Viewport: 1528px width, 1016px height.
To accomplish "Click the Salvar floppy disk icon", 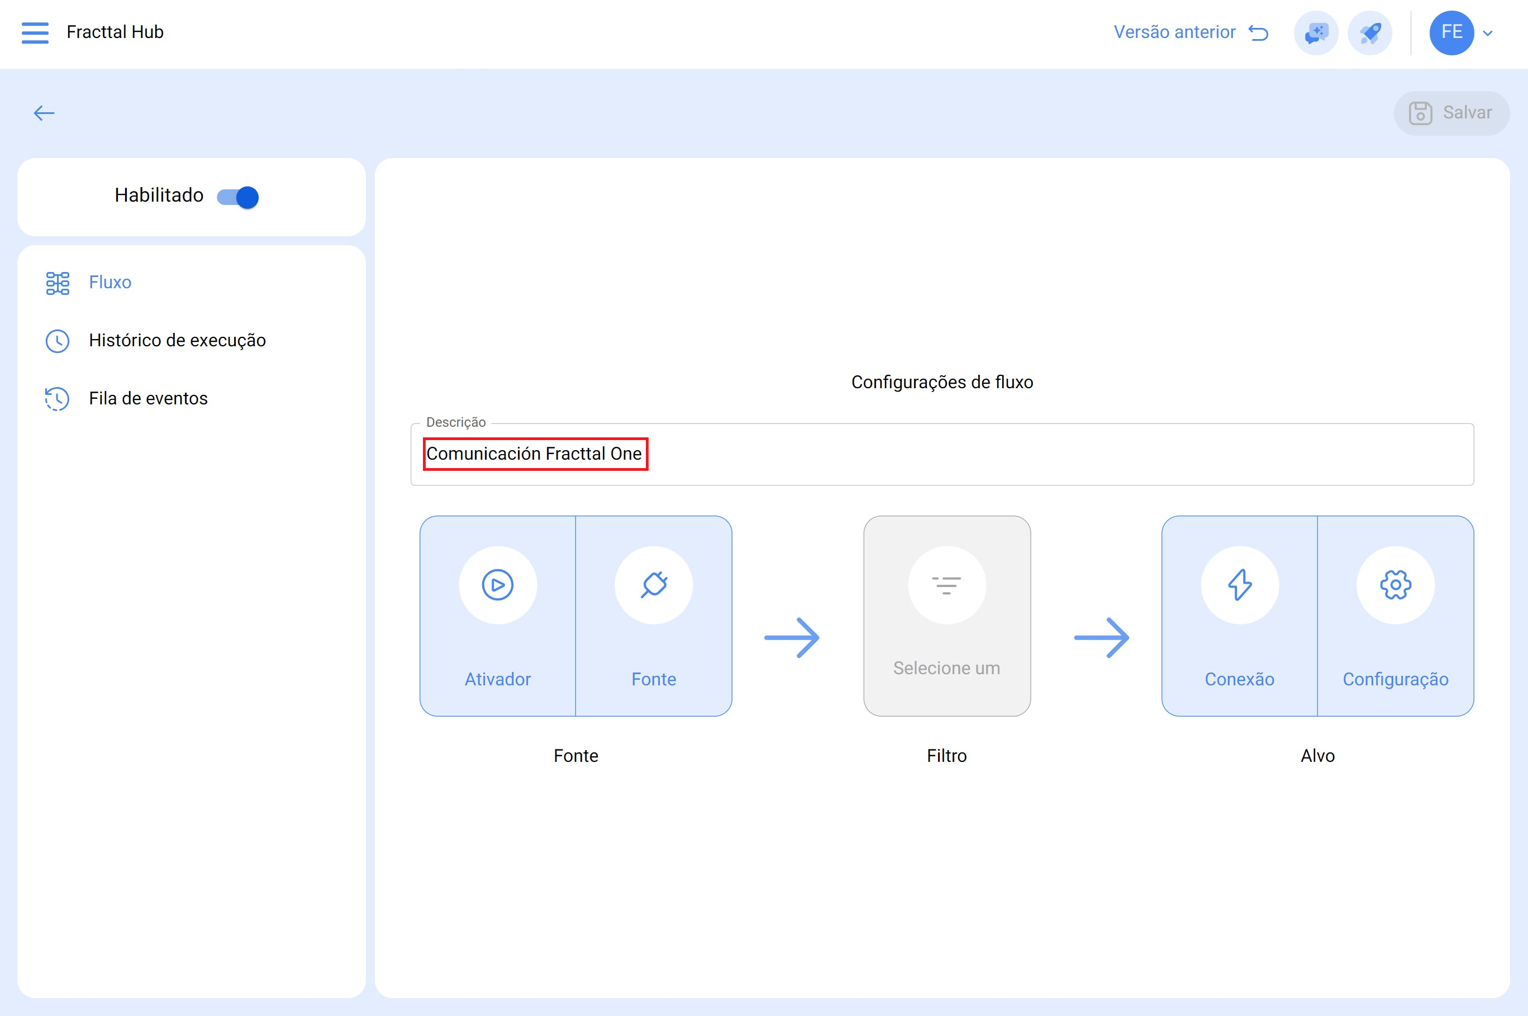I will (x=1420, y=113).
